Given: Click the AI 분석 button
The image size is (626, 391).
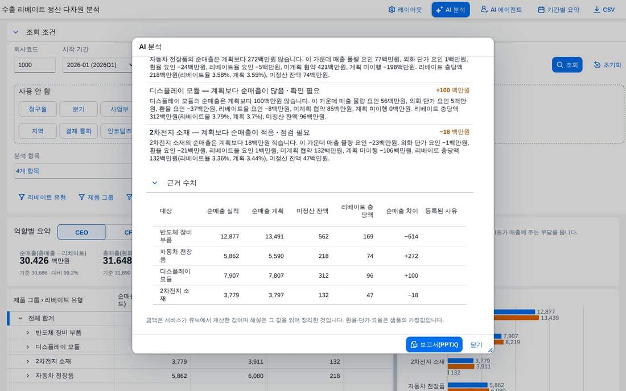Looking at the screenshot, I should [x=450, y=10].
